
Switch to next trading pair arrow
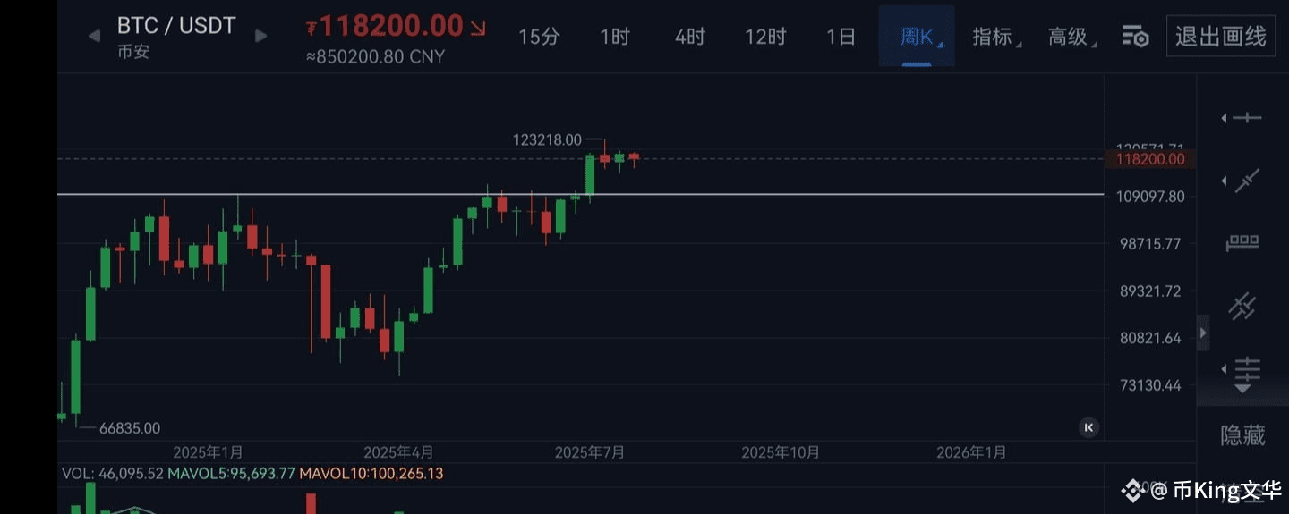(261, 37)
